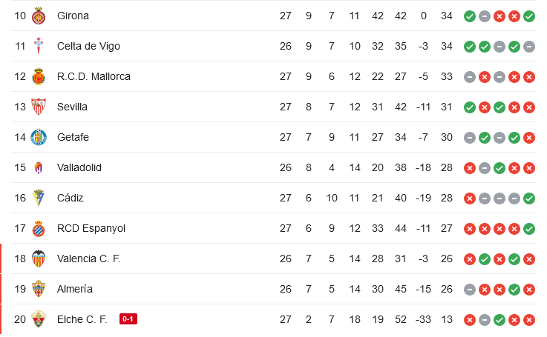Click Almería's first grey draw form icon
The height and width of the screenshot is (337, 547).
tap(470, 290)
